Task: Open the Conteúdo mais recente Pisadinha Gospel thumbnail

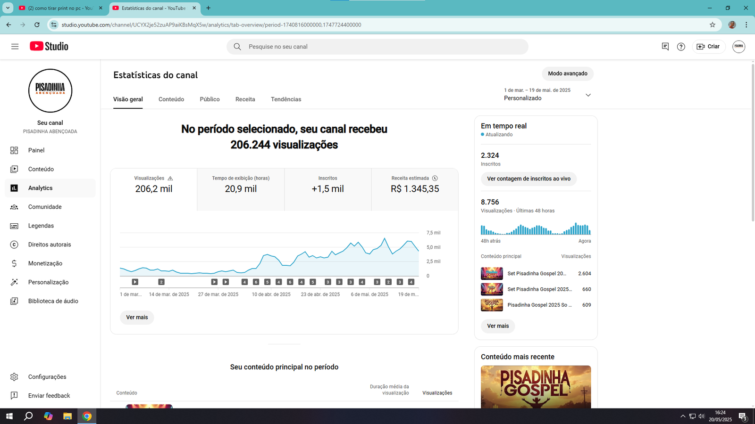Action: (x=536, y=387)
